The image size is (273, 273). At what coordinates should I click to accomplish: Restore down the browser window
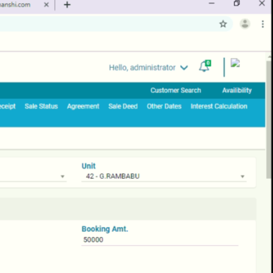[x=237, y=3]
